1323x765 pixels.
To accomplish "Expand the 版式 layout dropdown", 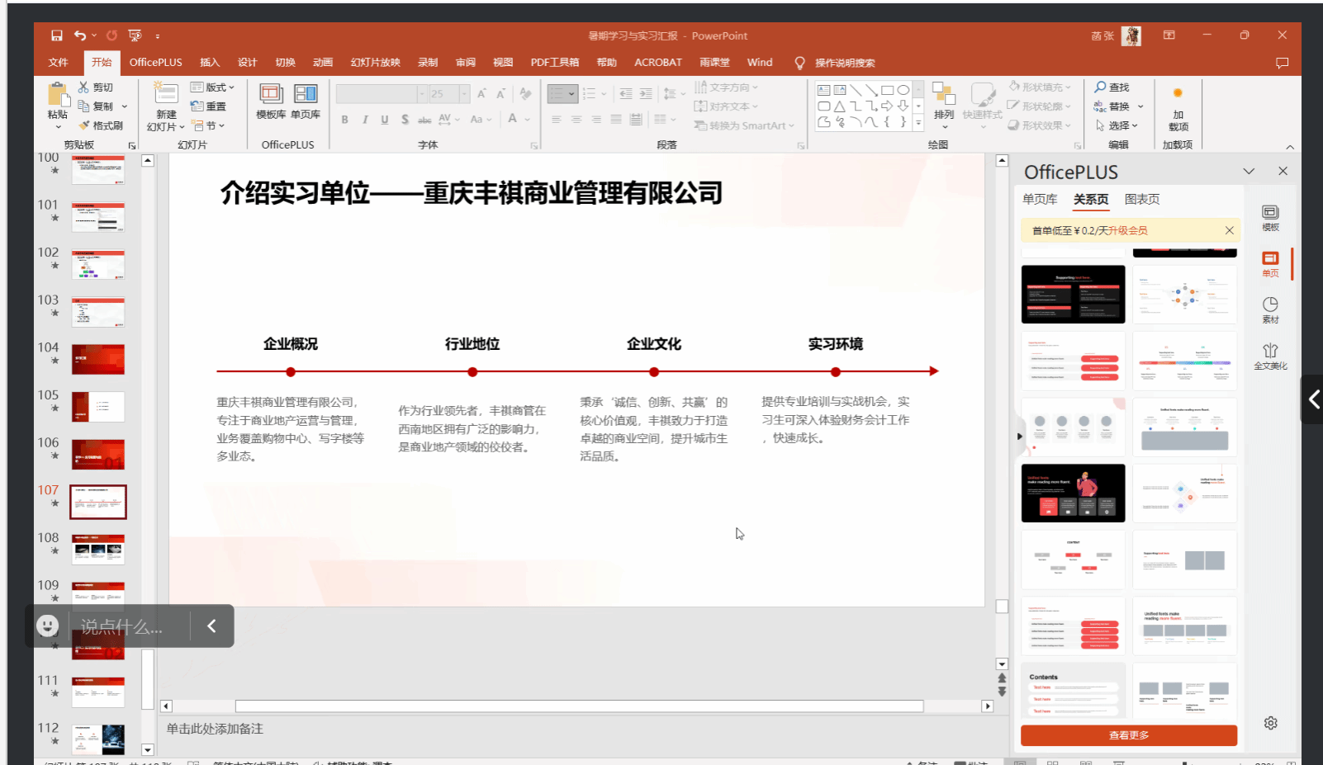I will pos(213,87).
